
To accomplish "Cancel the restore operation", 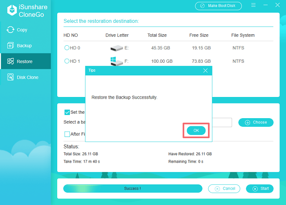I will [x=224, y=189].
